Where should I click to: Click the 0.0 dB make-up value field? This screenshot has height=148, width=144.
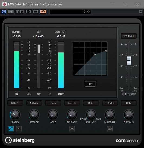click(110, 103)
